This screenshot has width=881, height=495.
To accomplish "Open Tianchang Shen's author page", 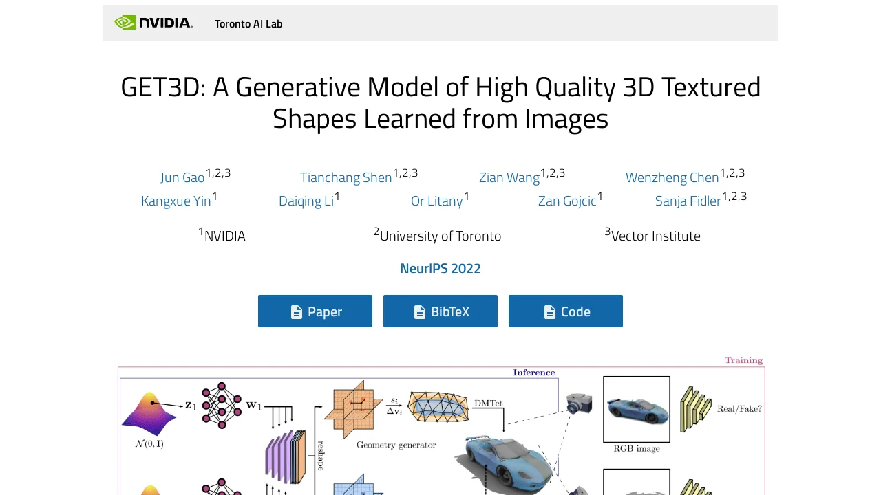I will [346, 177].
